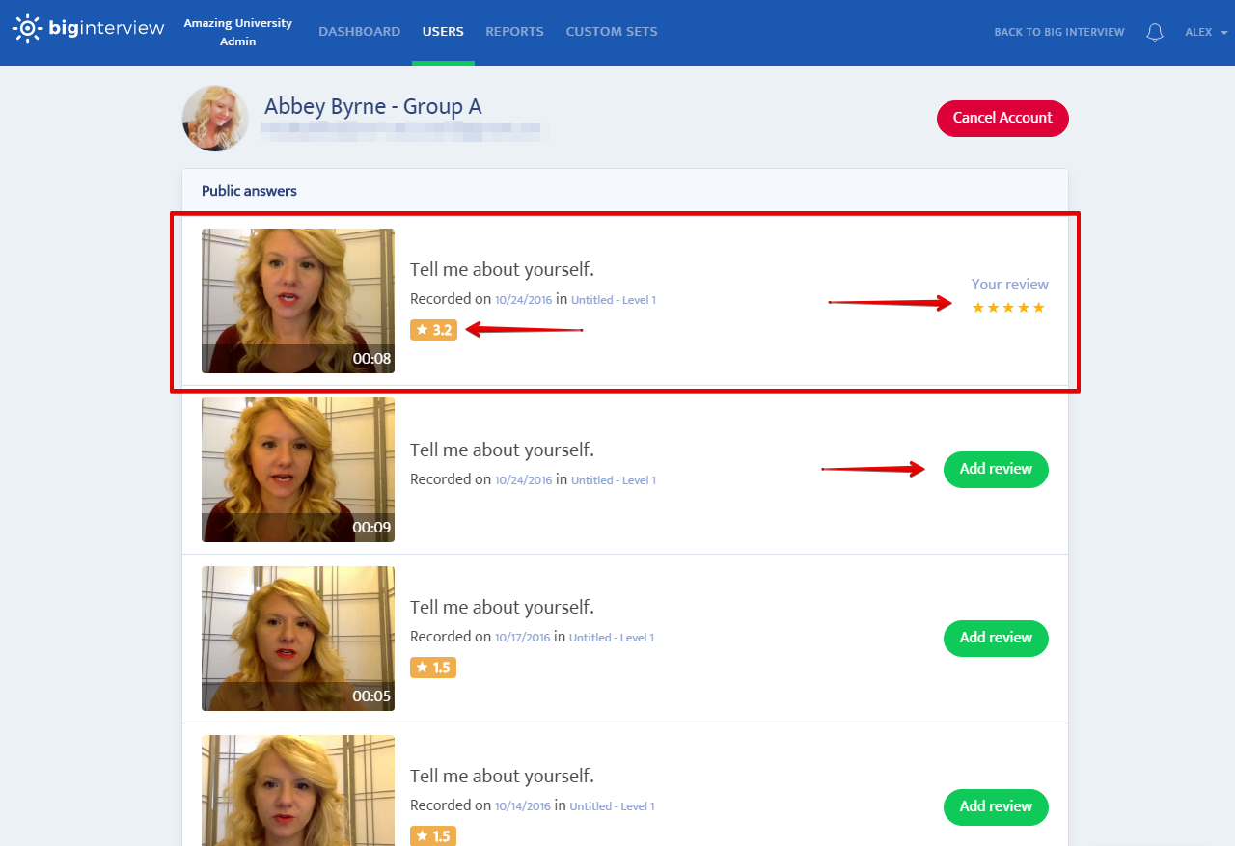Viewport: 1235px width, 846px height.
Task: Click the 10/14/2016 recorded date
Action: [x=523, y=806]
